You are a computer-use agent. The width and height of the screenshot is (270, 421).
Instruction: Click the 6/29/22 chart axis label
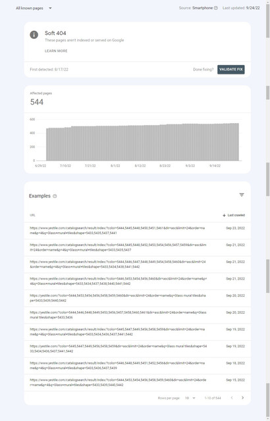[41, 166]
